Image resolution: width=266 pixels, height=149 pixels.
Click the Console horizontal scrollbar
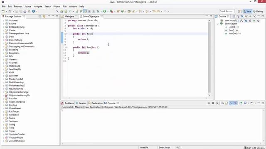click(162, 144)
